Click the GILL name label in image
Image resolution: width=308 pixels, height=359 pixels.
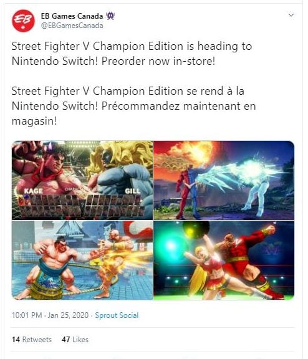pyautogui.click(x=133, y=191)
